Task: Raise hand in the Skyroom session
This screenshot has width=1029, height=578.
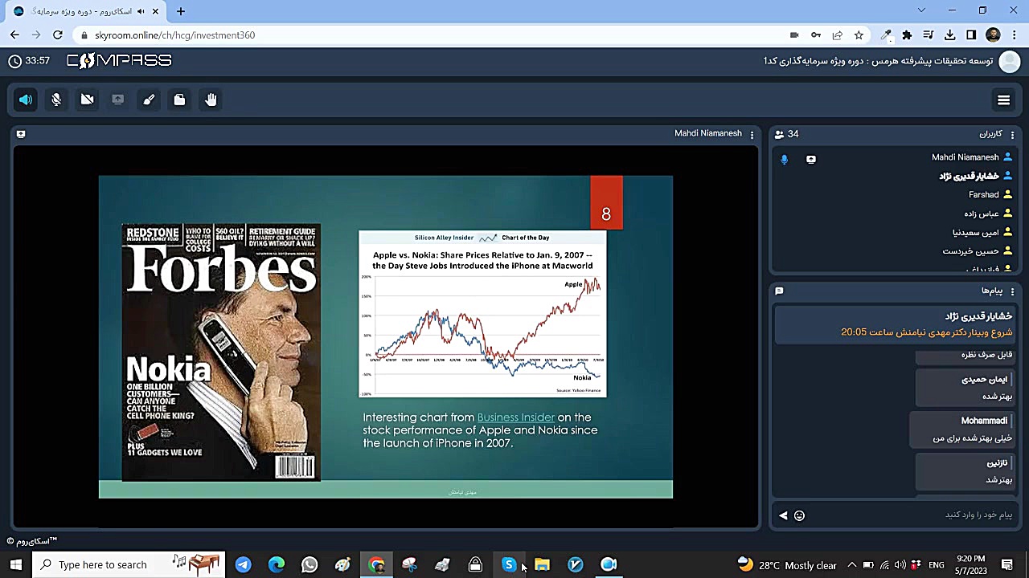Action: tap(211, 100)
